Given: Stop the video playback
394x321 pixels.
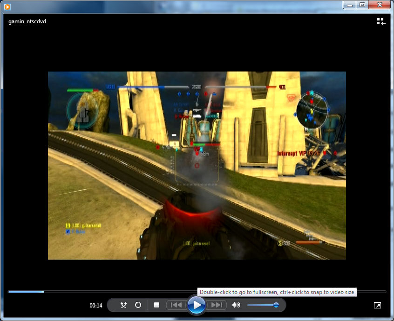Looking at the screenshot, I should pyautogui.click(x=156, y=305).
